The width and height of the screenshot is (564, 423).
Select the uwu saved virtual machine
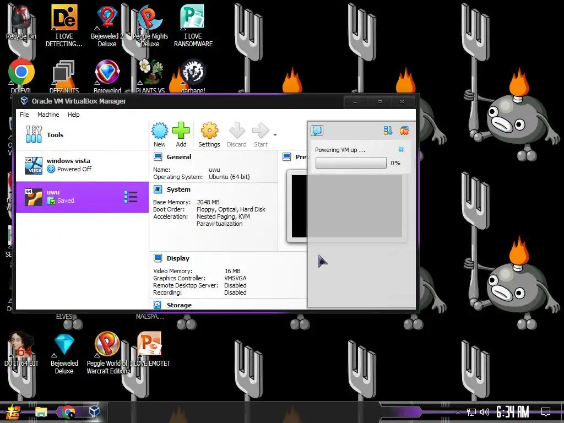pos(83,197)
